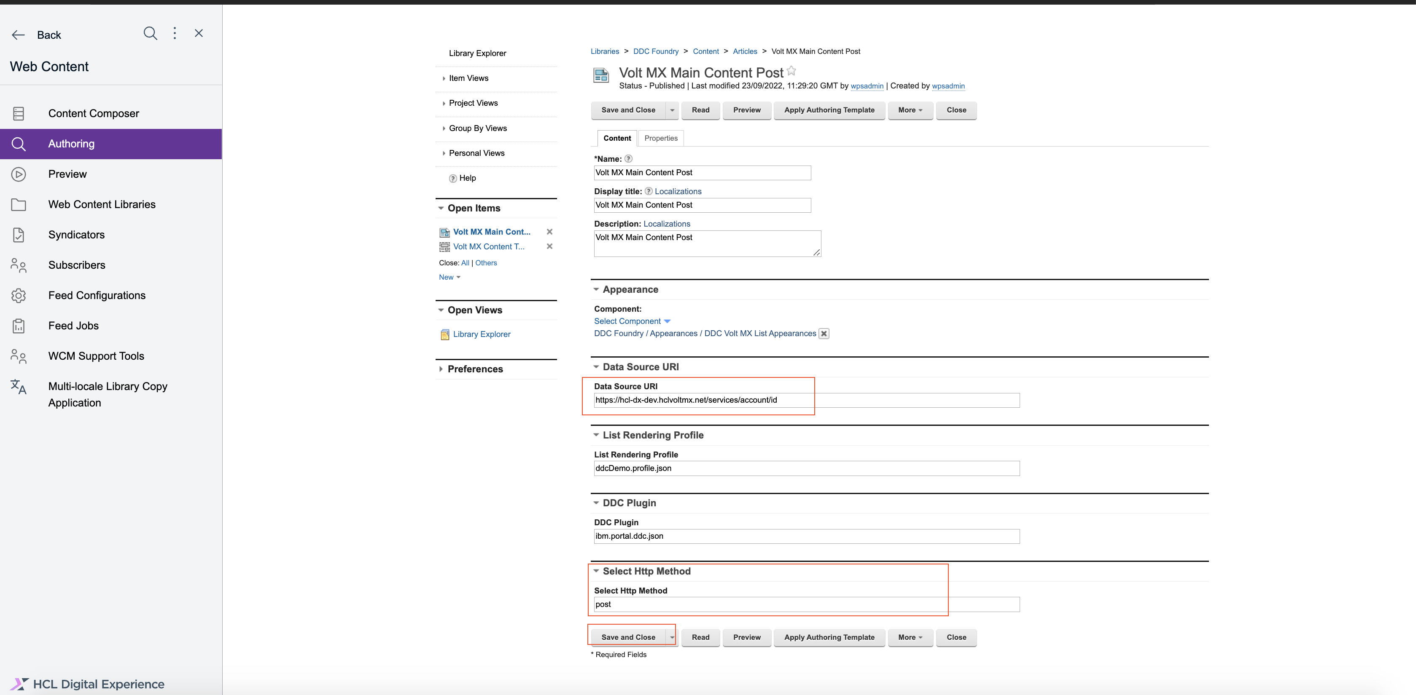The width and height of the screenshot is (1416, 695).
Task: Click the Back arrow icon
Action: tap(18, 35)
